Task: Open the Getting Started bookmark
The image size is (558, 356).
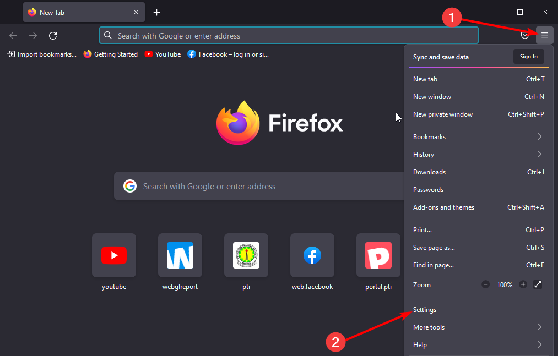Action: tap(110, 54)
